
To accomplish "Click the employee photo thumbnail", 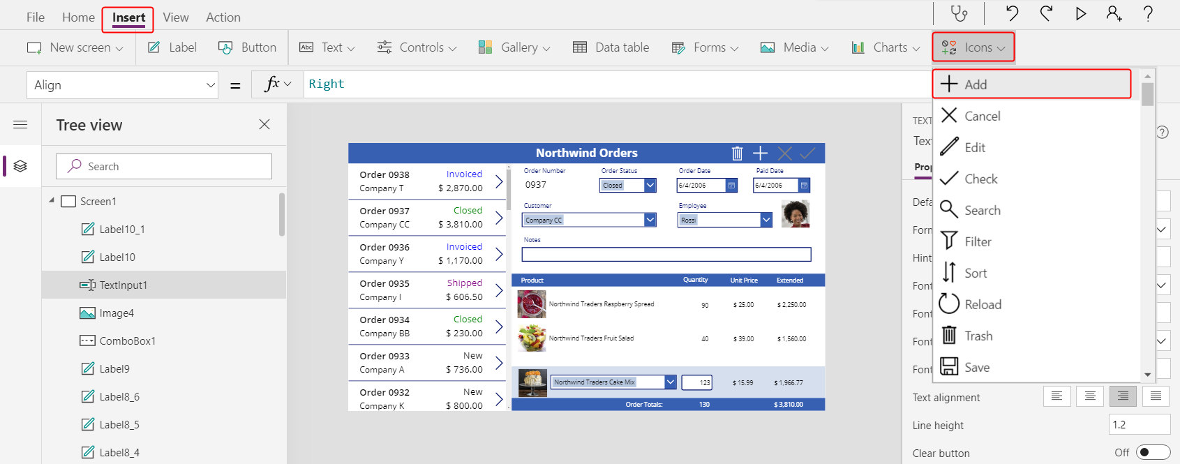I will click(796, 214).
